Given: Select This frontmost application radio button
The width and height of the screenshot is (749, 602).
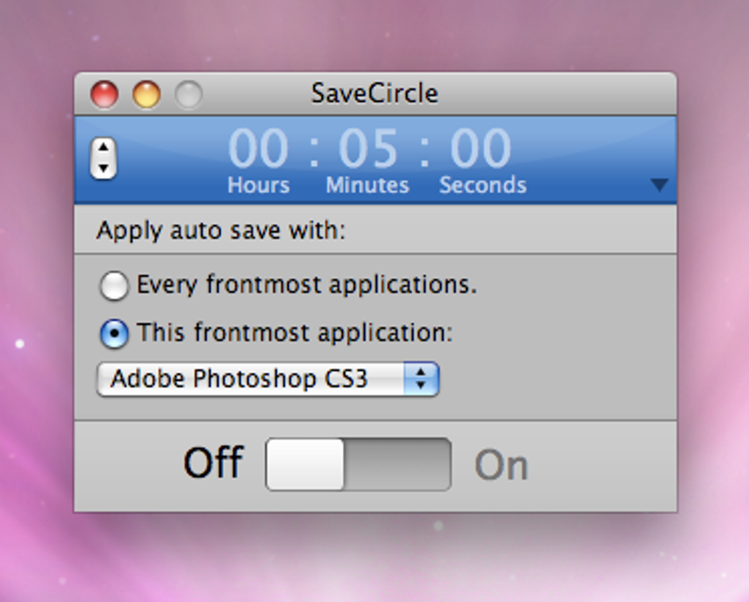Looking at the screenshot, I should 114,332.
